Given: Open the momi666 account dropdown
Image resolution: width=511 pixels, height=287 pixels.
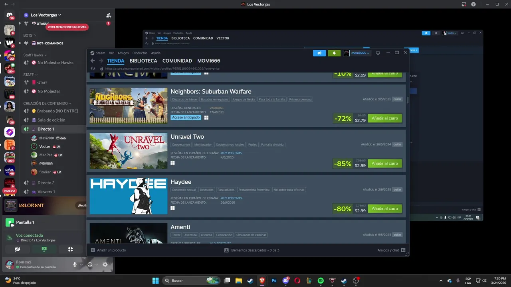Looking at the screenshot, I should [x=357, y=53].
